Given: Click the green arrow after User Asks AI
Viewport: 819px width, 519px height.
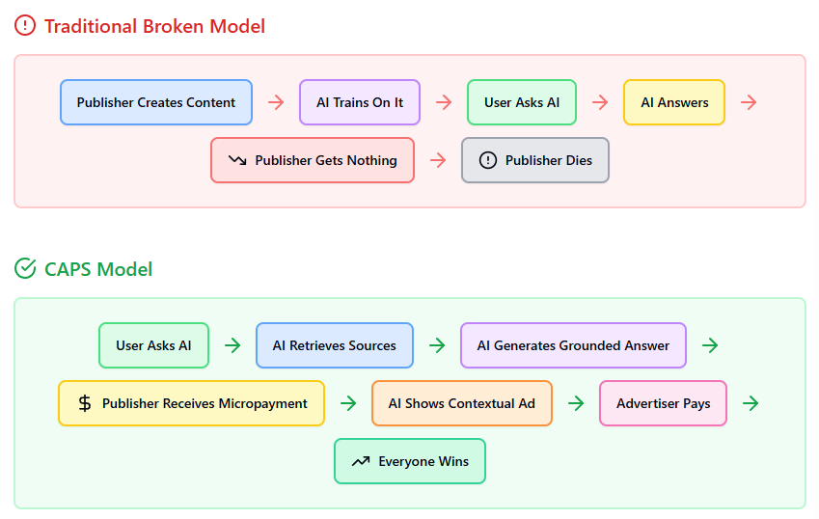Looking at the screenshot, I should click(232, 345).
